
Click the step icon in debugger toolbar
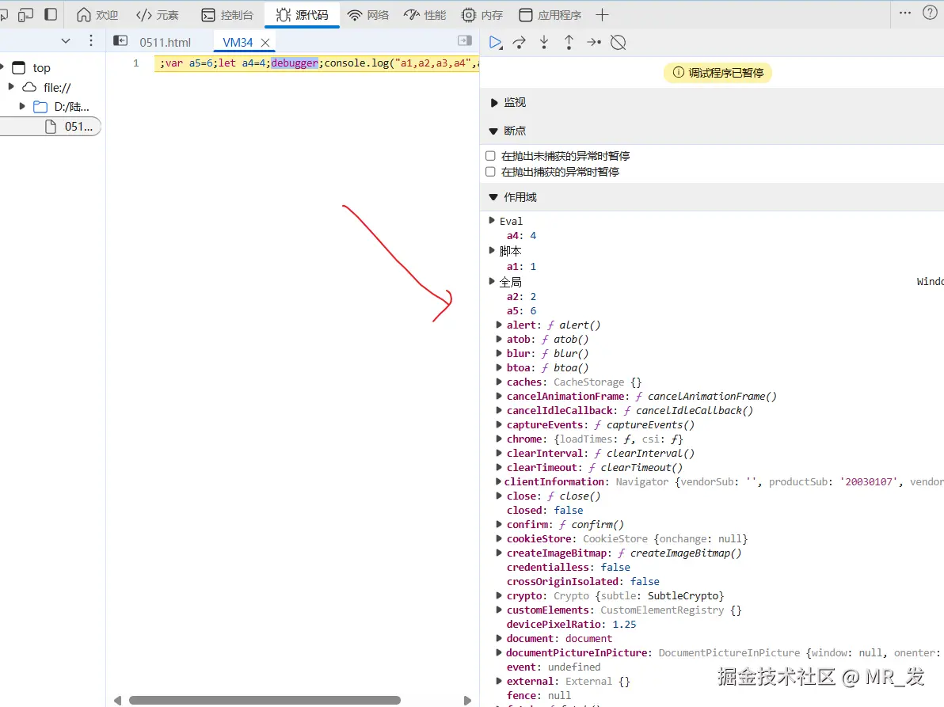pos(594,42)
